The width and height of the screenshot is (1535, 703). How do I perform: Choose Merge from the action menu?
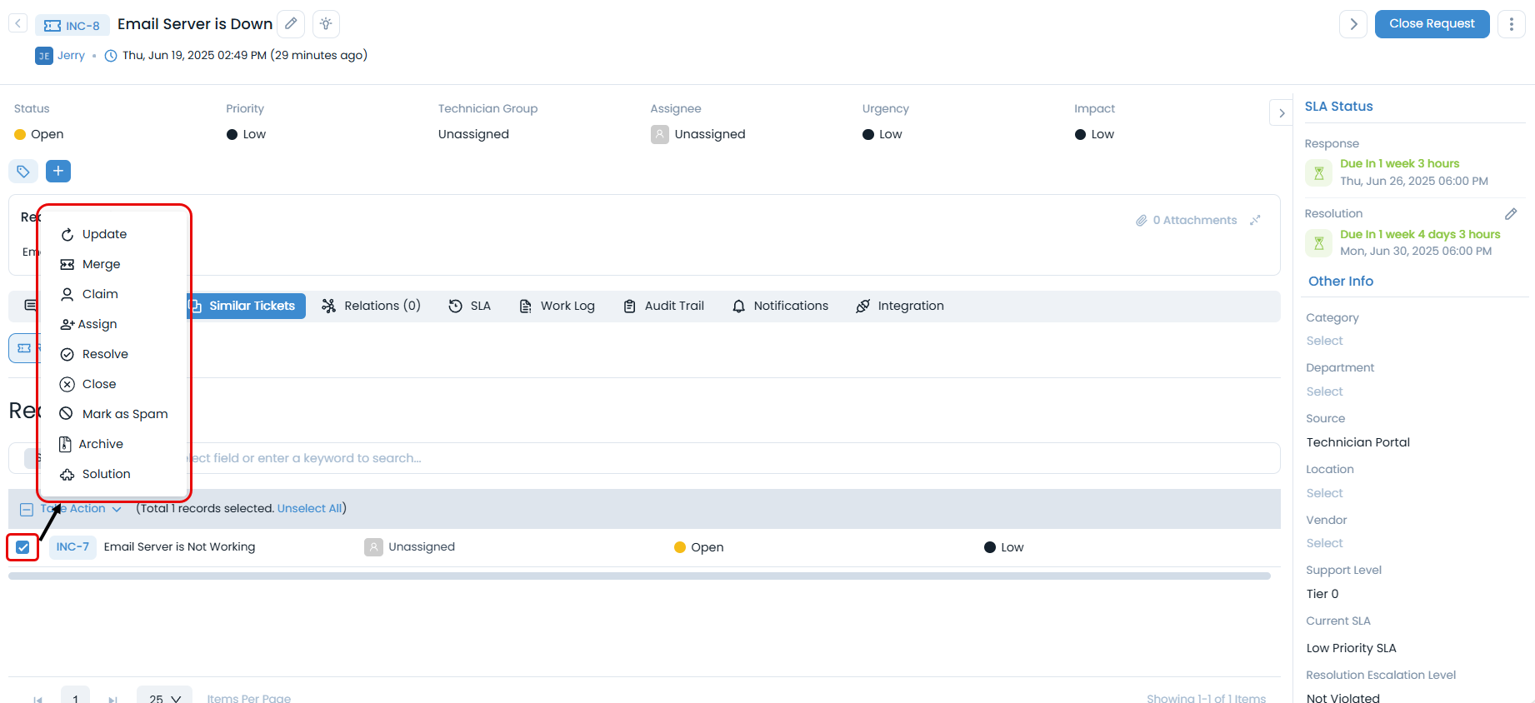(x=101, y=264)
